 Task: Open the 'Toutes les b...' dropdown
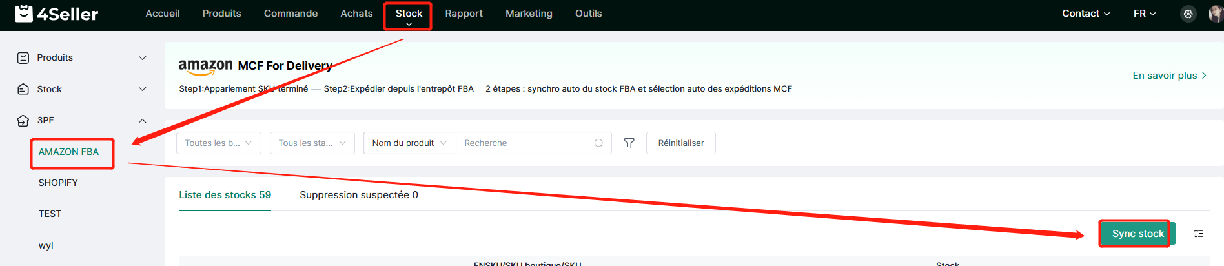point(219,143)
